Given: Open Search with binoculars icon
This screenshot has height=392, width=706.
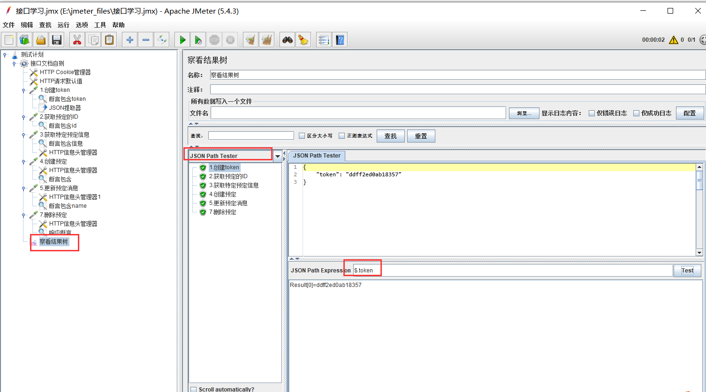Looking at the screenshot, I should (288, 40).
